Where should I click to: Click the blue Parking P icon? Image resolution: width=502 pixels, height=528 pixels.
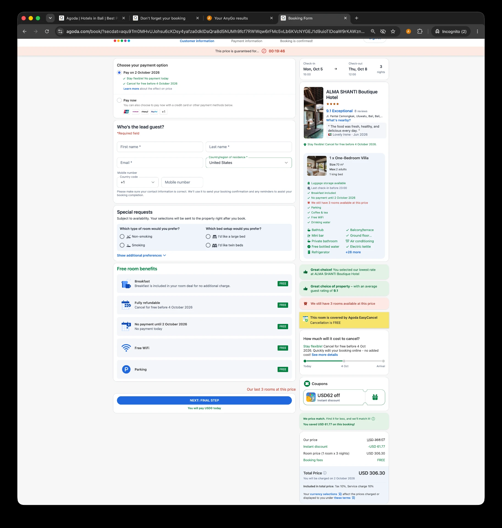coord(126,369)
